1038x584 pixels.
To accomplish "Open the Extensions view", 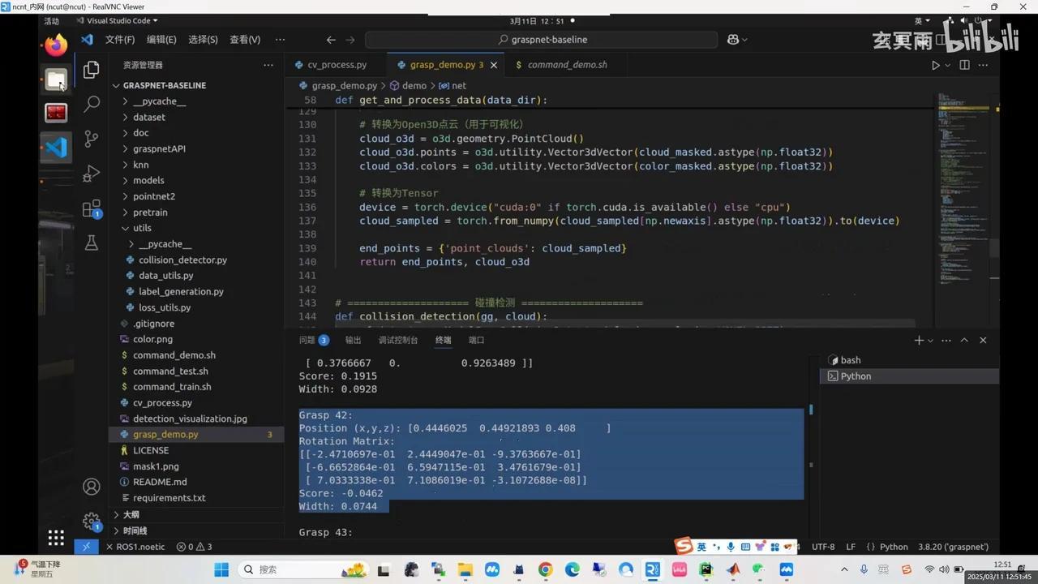I will (x=91, y=208).
